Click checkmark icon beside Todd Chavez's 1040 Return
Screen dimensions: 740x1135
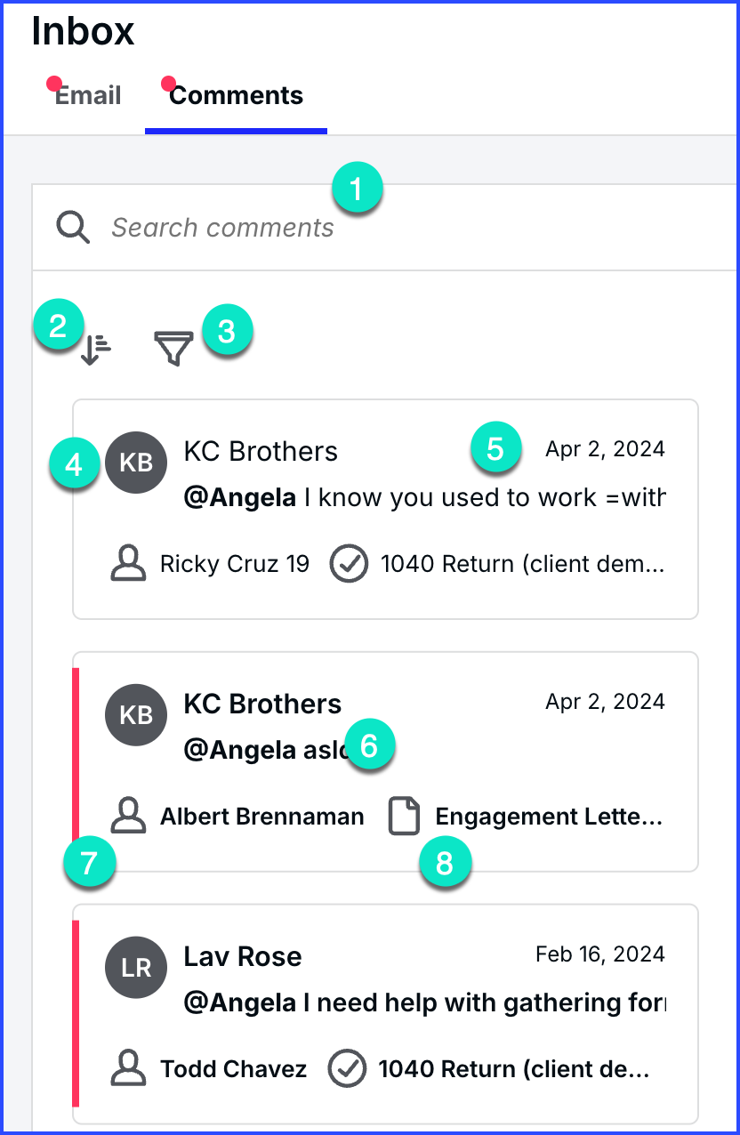coord(347,1069)
